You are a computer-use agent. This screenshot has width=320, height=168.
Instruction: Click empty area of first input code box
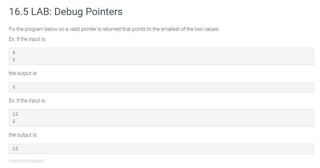point(163,56)
